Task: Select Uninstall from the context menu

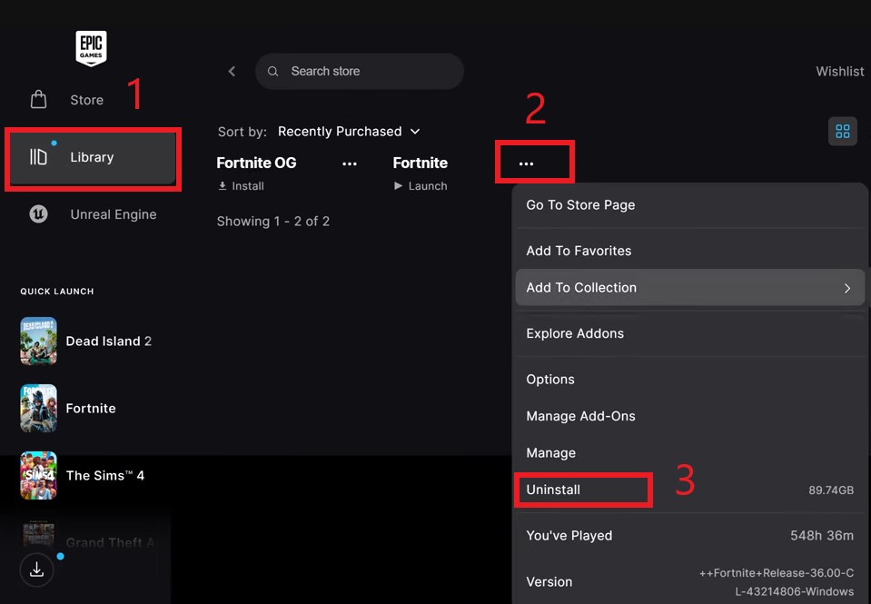Action: 553,490
